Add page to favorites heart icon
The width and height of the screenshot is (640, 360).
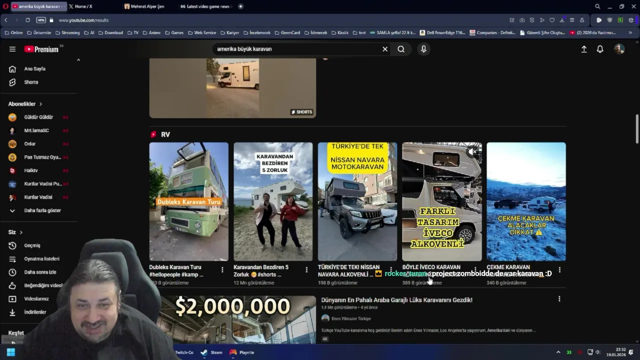coord(552,20)
